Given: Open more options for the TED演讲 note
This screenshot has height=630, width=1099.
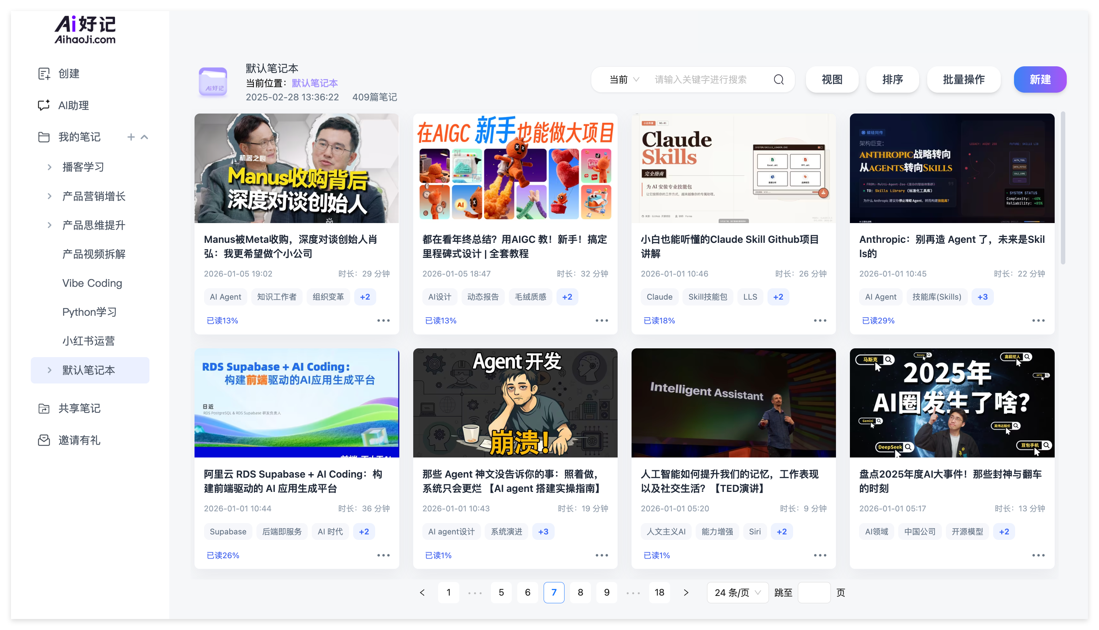Looking at the screenshot, I should [x=819, y=555].
